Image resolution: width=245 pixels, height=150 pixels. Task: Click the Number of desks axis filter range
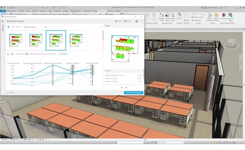(x=92, y=70)
